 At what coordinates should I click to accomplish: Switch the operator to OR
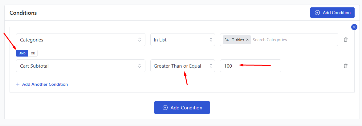[33, 53]
